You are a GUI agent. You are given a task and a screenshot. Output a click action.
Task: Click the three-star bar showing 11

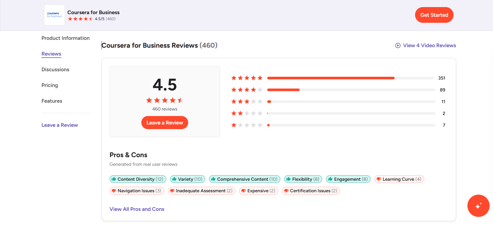[x=351, y=102]
